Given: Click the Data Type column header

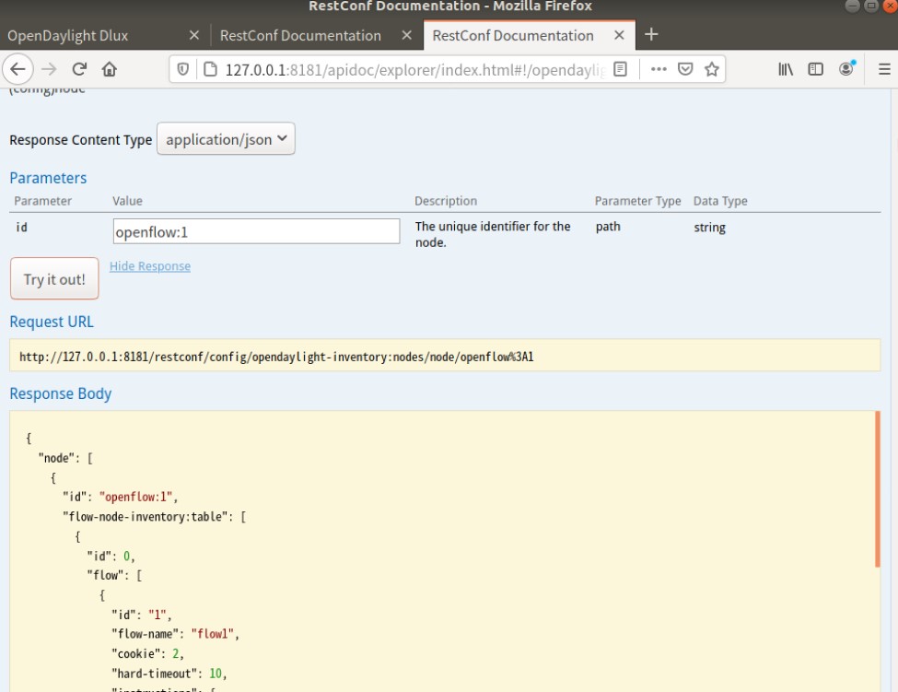Looking at the screenshot, I should 720,201.
